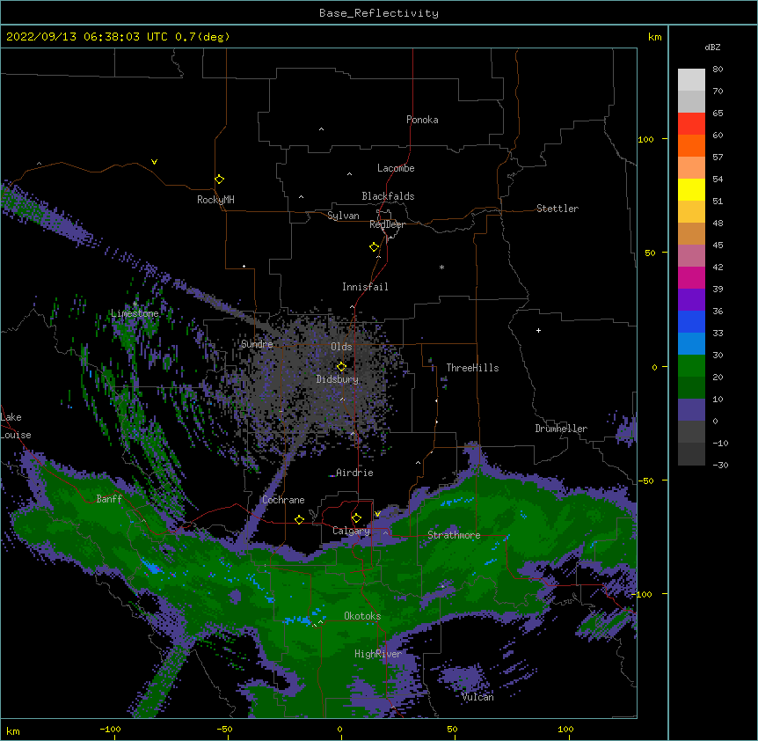
Task: Click the Banff label
Action: [x=109, y=499]
